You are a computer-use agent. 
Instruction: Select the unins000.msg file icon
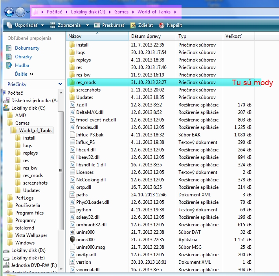(x=72, y=247)
